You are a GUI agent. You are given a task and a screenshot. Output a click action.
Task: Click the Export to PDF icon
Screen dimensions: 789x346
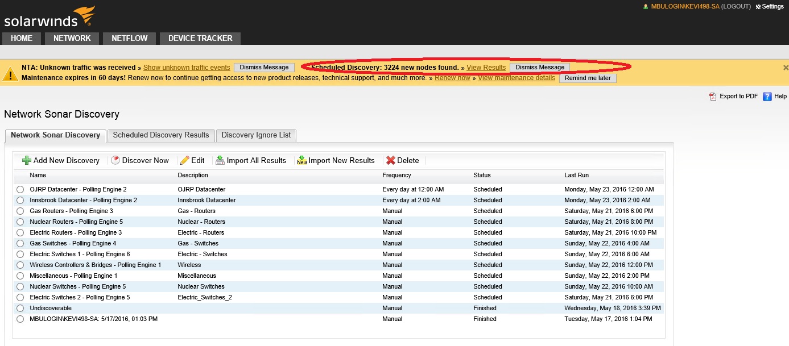713,97
